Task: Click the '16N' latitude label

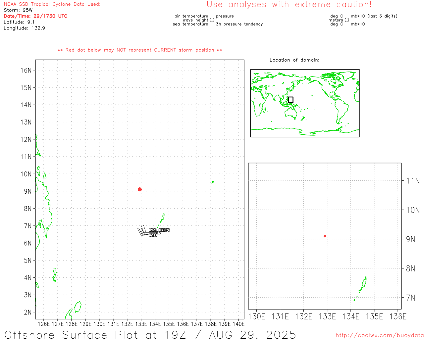Action: tap(26, 70)
